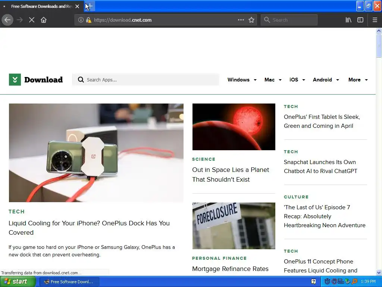Open the Firefox hamburger menu
Screen dimensions: 382x287
click(375, 20)
